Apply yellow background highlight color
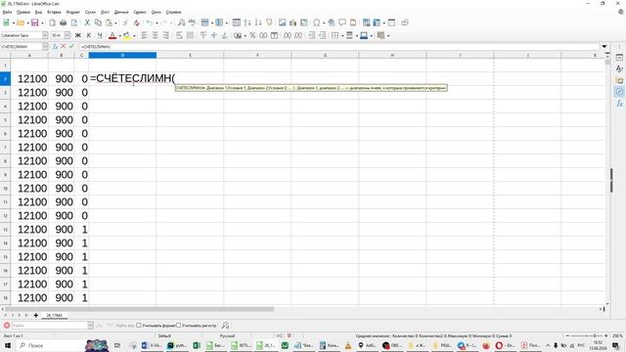 pyautogui.click(x=126, y=35)
